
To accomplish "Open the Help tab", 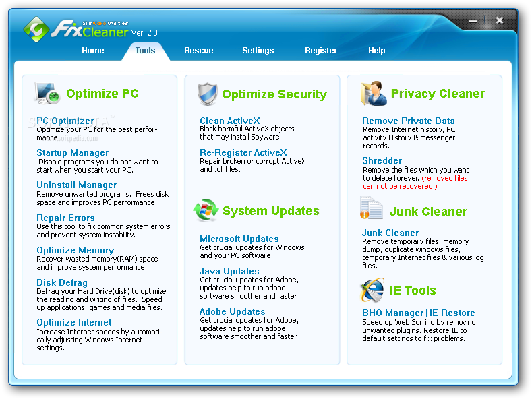I will [377, 51].
